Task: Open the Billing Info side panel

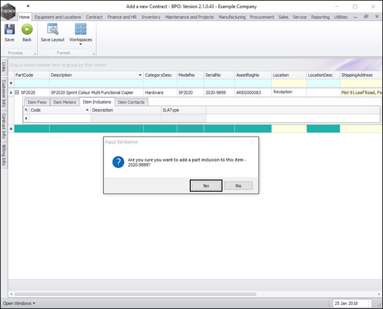Action: [x=4, y=155]
